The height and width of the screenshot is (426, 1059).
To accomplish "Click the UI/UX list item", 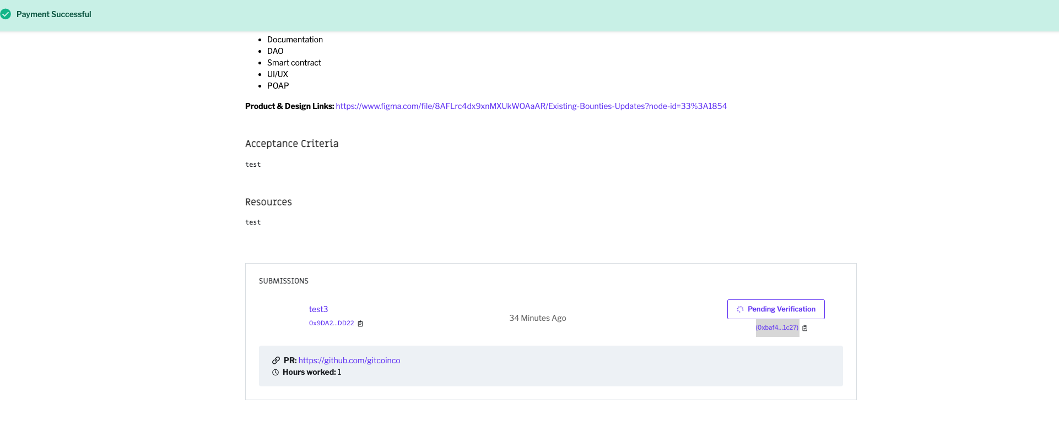I will point(278,74).
